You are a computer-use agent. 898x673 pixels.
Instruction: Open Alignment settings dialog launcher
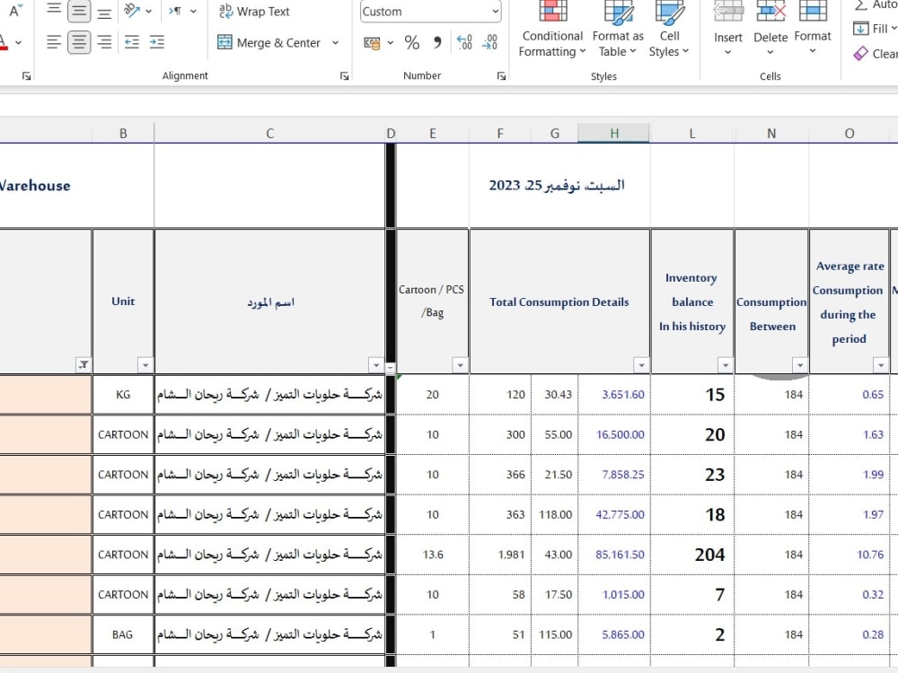[344, 76]
